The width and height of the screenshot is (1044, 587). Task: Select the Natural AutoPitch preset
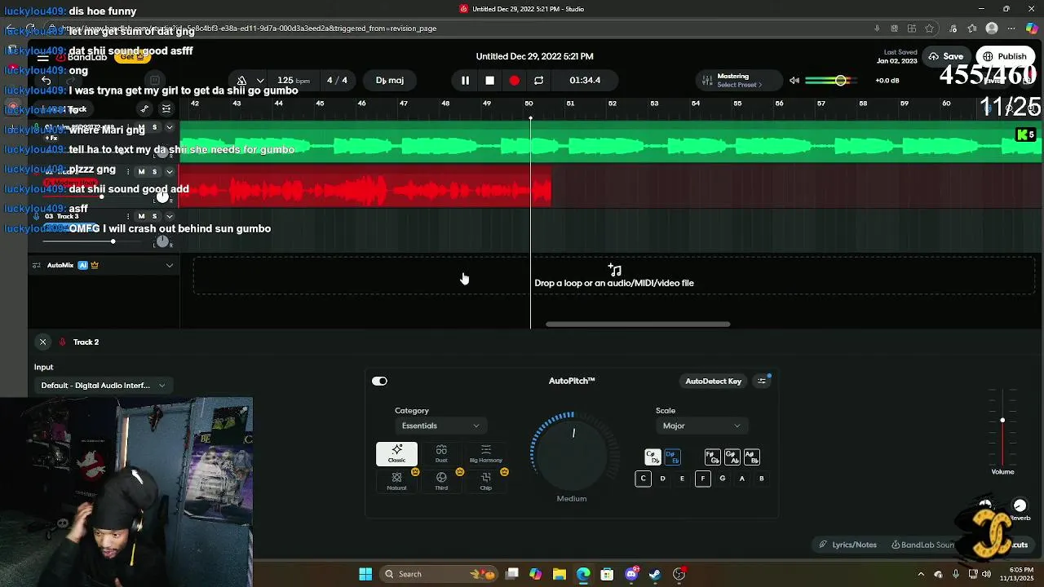click(x=396, y=481)
